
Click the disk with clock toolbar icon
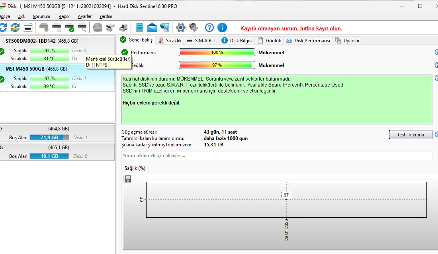click(57, 28)
